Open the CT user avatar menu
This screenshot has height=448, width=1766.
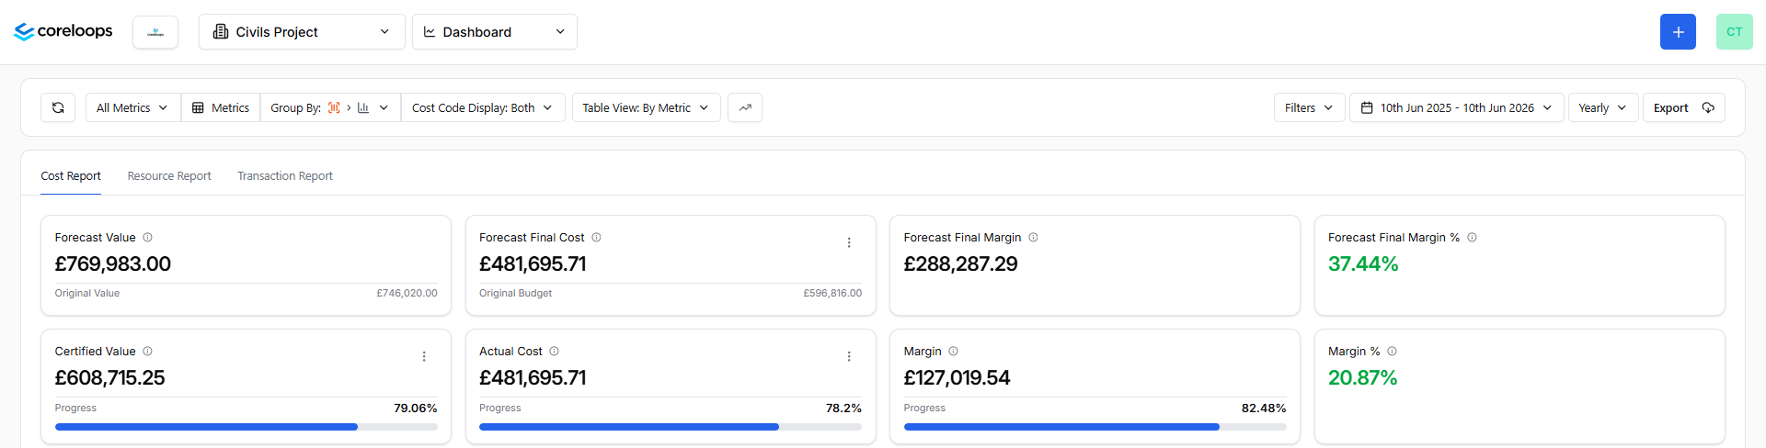(x=1734, y=32)
